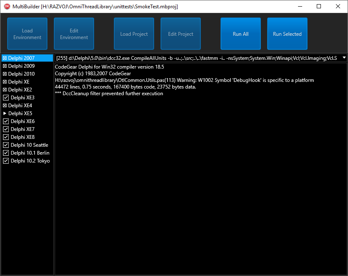Click the W1002 DebugHook warning line
The width and height of the screenshot is (348, 276).
185,80
